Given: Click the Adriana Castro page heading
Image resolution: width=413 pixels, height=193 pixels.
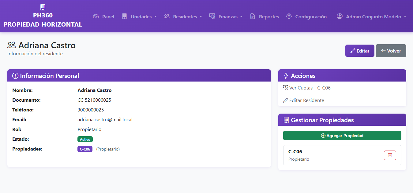Looking at the screenshot, I should (47, 46).
